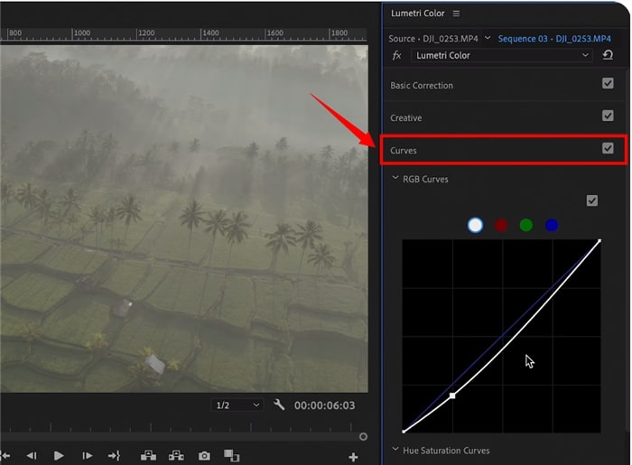632x465 pixels.
Task: Open the 1/2 playback resolution dropdown
Action: point(237,406)
